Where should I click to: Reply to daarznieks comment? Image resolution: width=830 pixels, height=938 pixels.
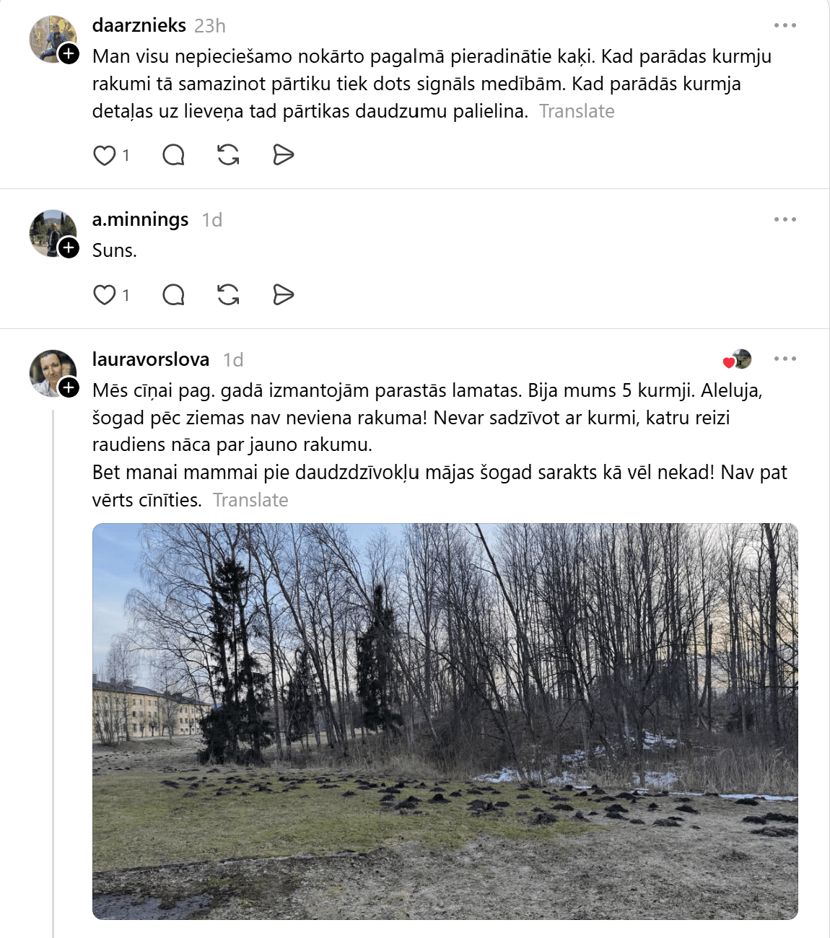click(173, 155)
